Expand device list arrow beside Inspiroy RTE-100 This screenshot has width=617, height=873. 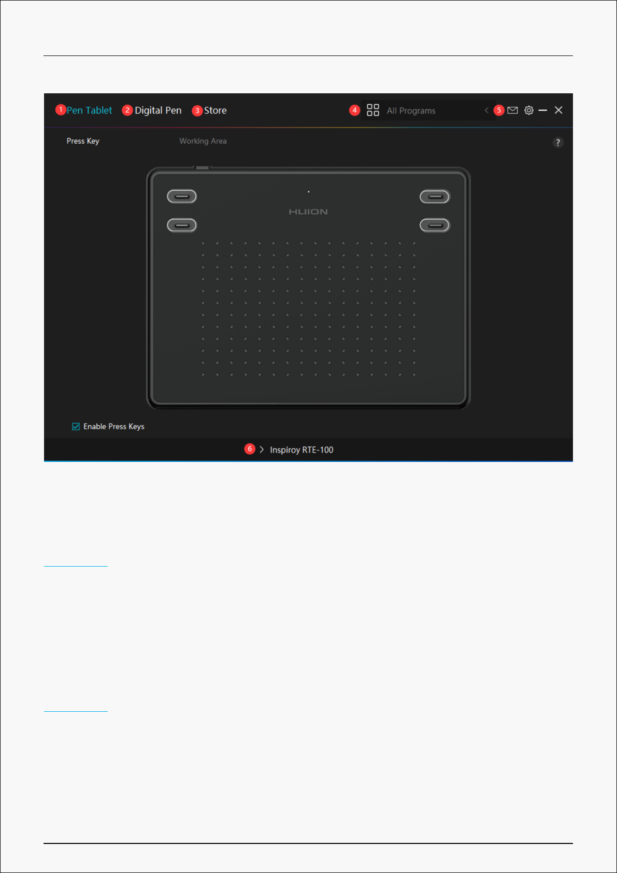tap(262, 449)
